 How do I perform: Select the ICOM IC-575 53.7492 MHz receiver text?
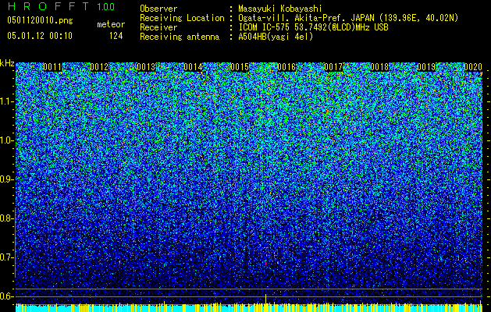(x=314, y=27)
